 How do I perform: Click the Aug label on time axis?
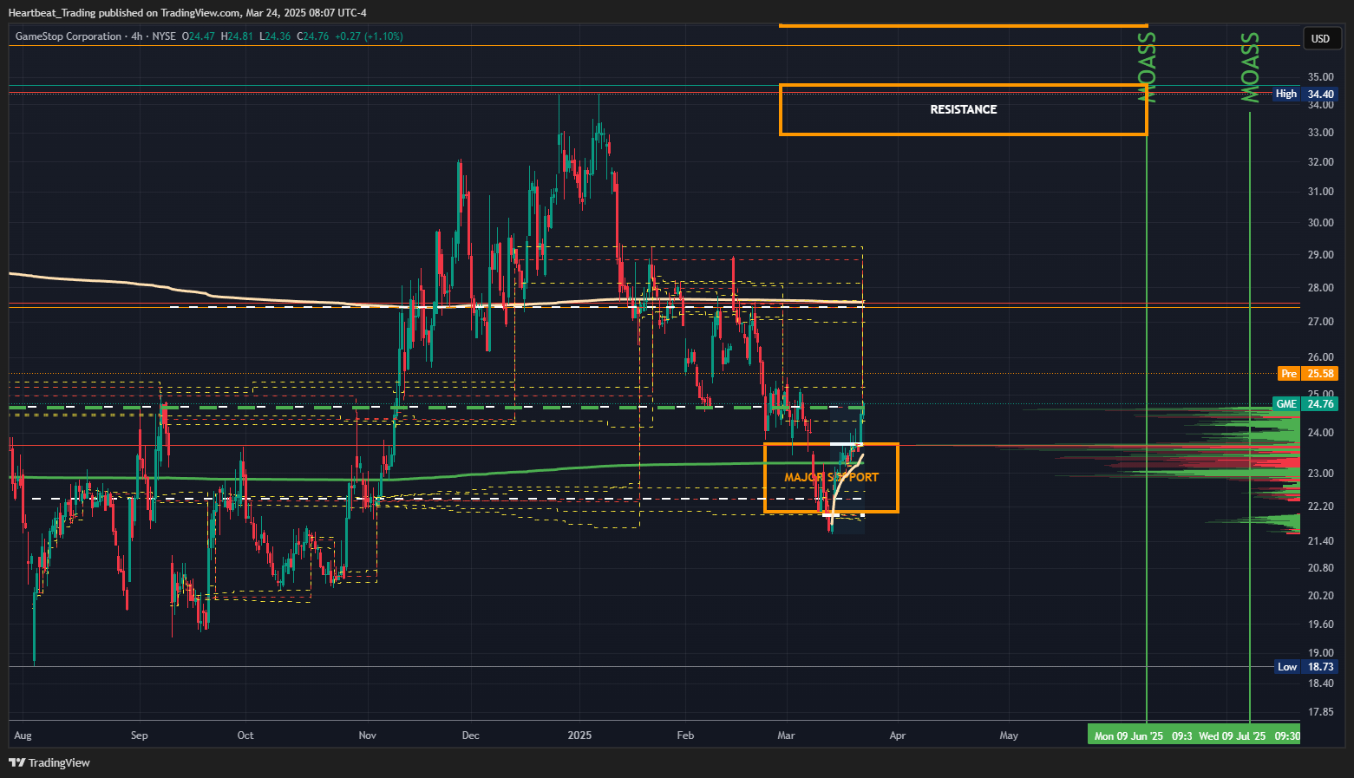click(x=23, y=736)
